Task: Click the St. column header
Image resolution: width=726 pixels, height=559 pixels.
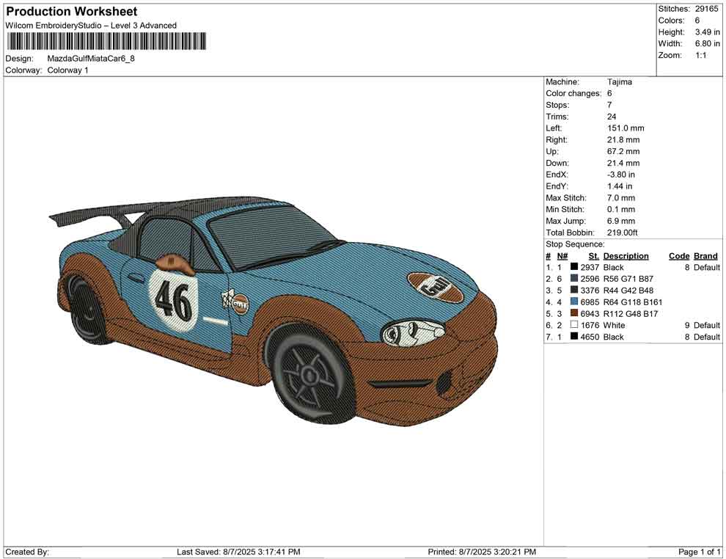Action: 593,255
